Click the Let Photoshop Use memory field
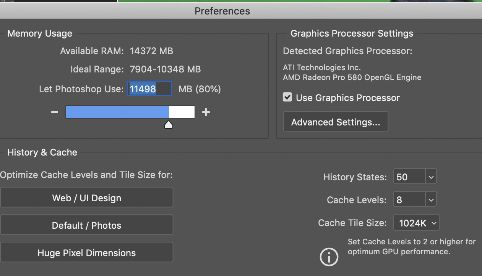The image size is (482, 276). tap(149, 89)
